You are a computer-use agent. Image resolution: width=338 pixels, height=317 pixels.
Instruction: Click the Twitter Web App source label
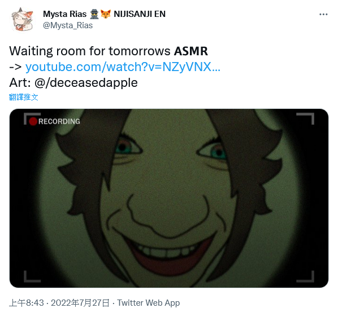(148, 303)
